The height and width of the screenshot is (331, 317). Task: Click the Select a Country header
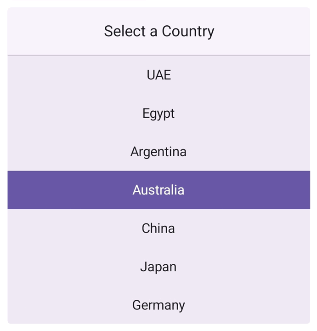pos(158,31)
